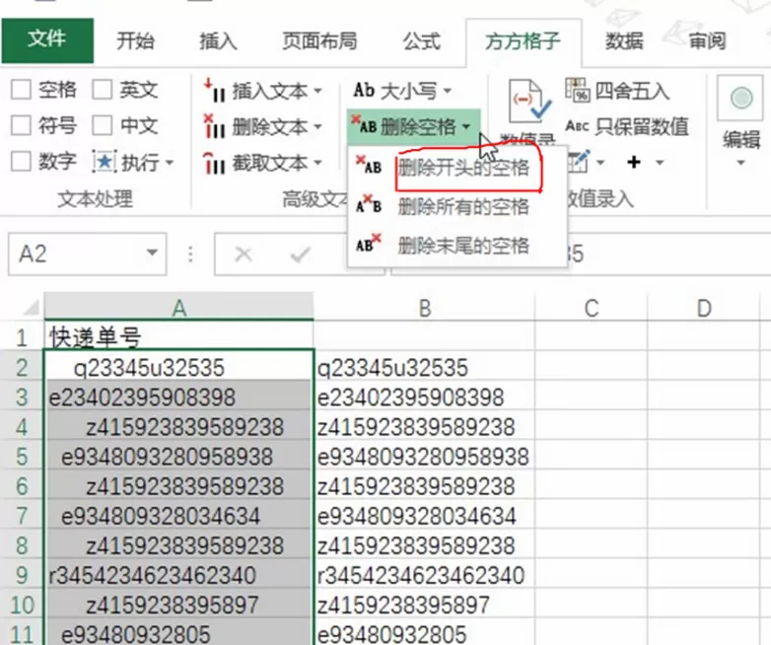
Task: Click the 只保留数值 label
Action: [x=642, y=127]
